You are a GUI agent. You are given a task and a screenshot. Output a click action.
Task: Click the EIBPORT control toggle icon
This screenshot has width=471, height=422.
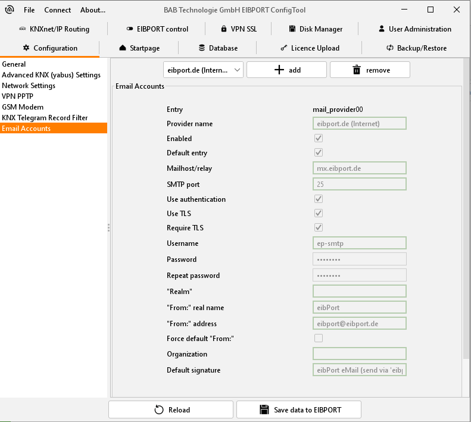130,29
